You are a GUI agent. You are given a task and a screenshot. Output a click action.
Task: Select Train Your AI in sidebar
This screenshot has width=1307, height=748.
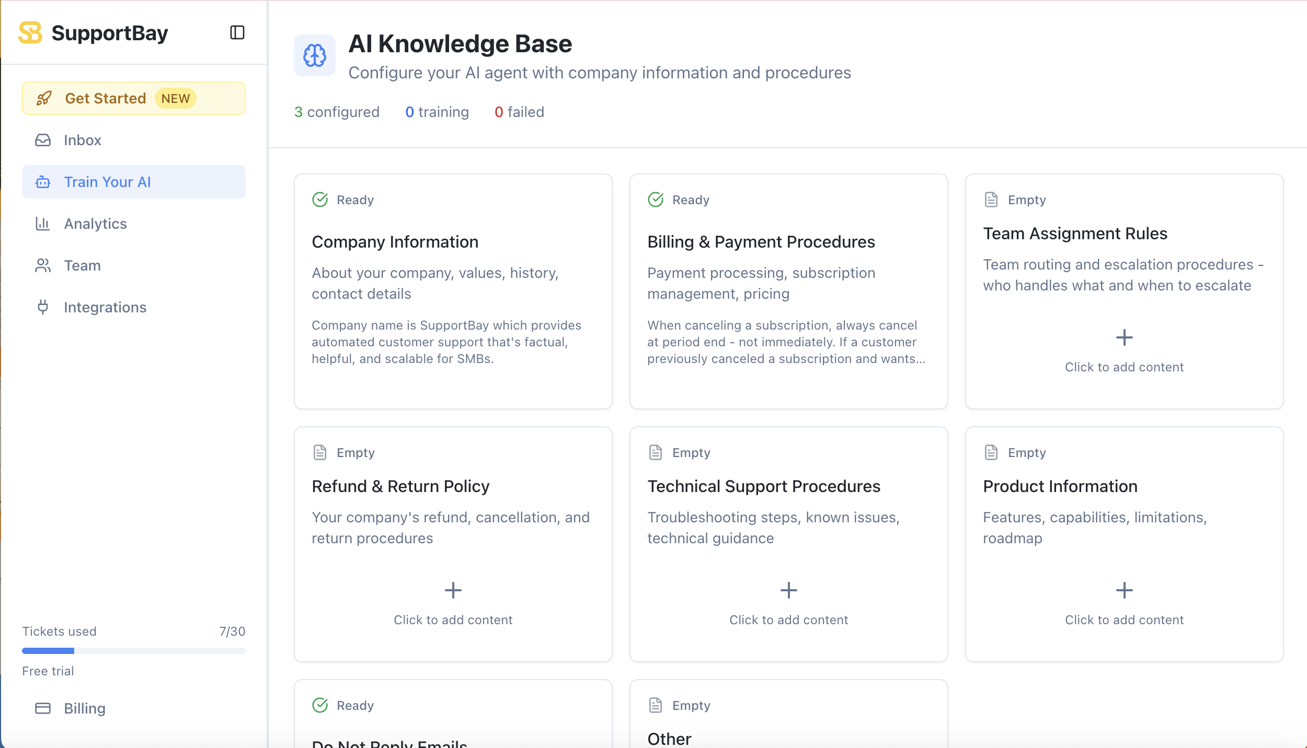[134, 182]
